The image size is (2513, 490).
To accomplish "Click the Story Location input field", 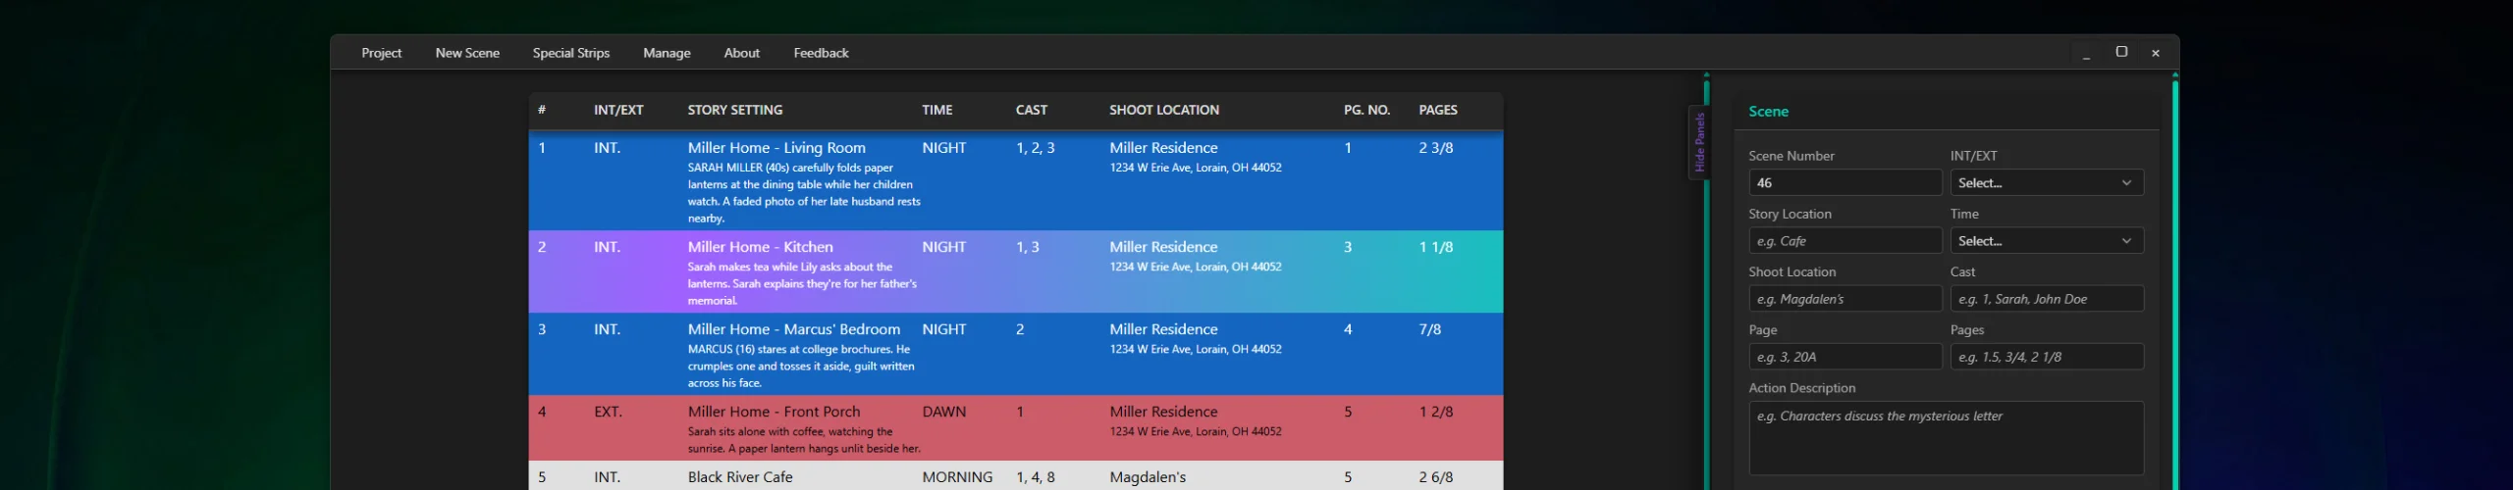I will coord(1844,241).
